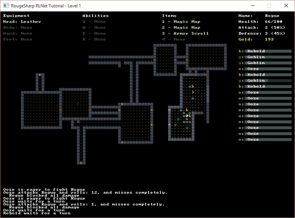
Task: Click the empty item slot 4 - None
Action: tap(174, 39)
